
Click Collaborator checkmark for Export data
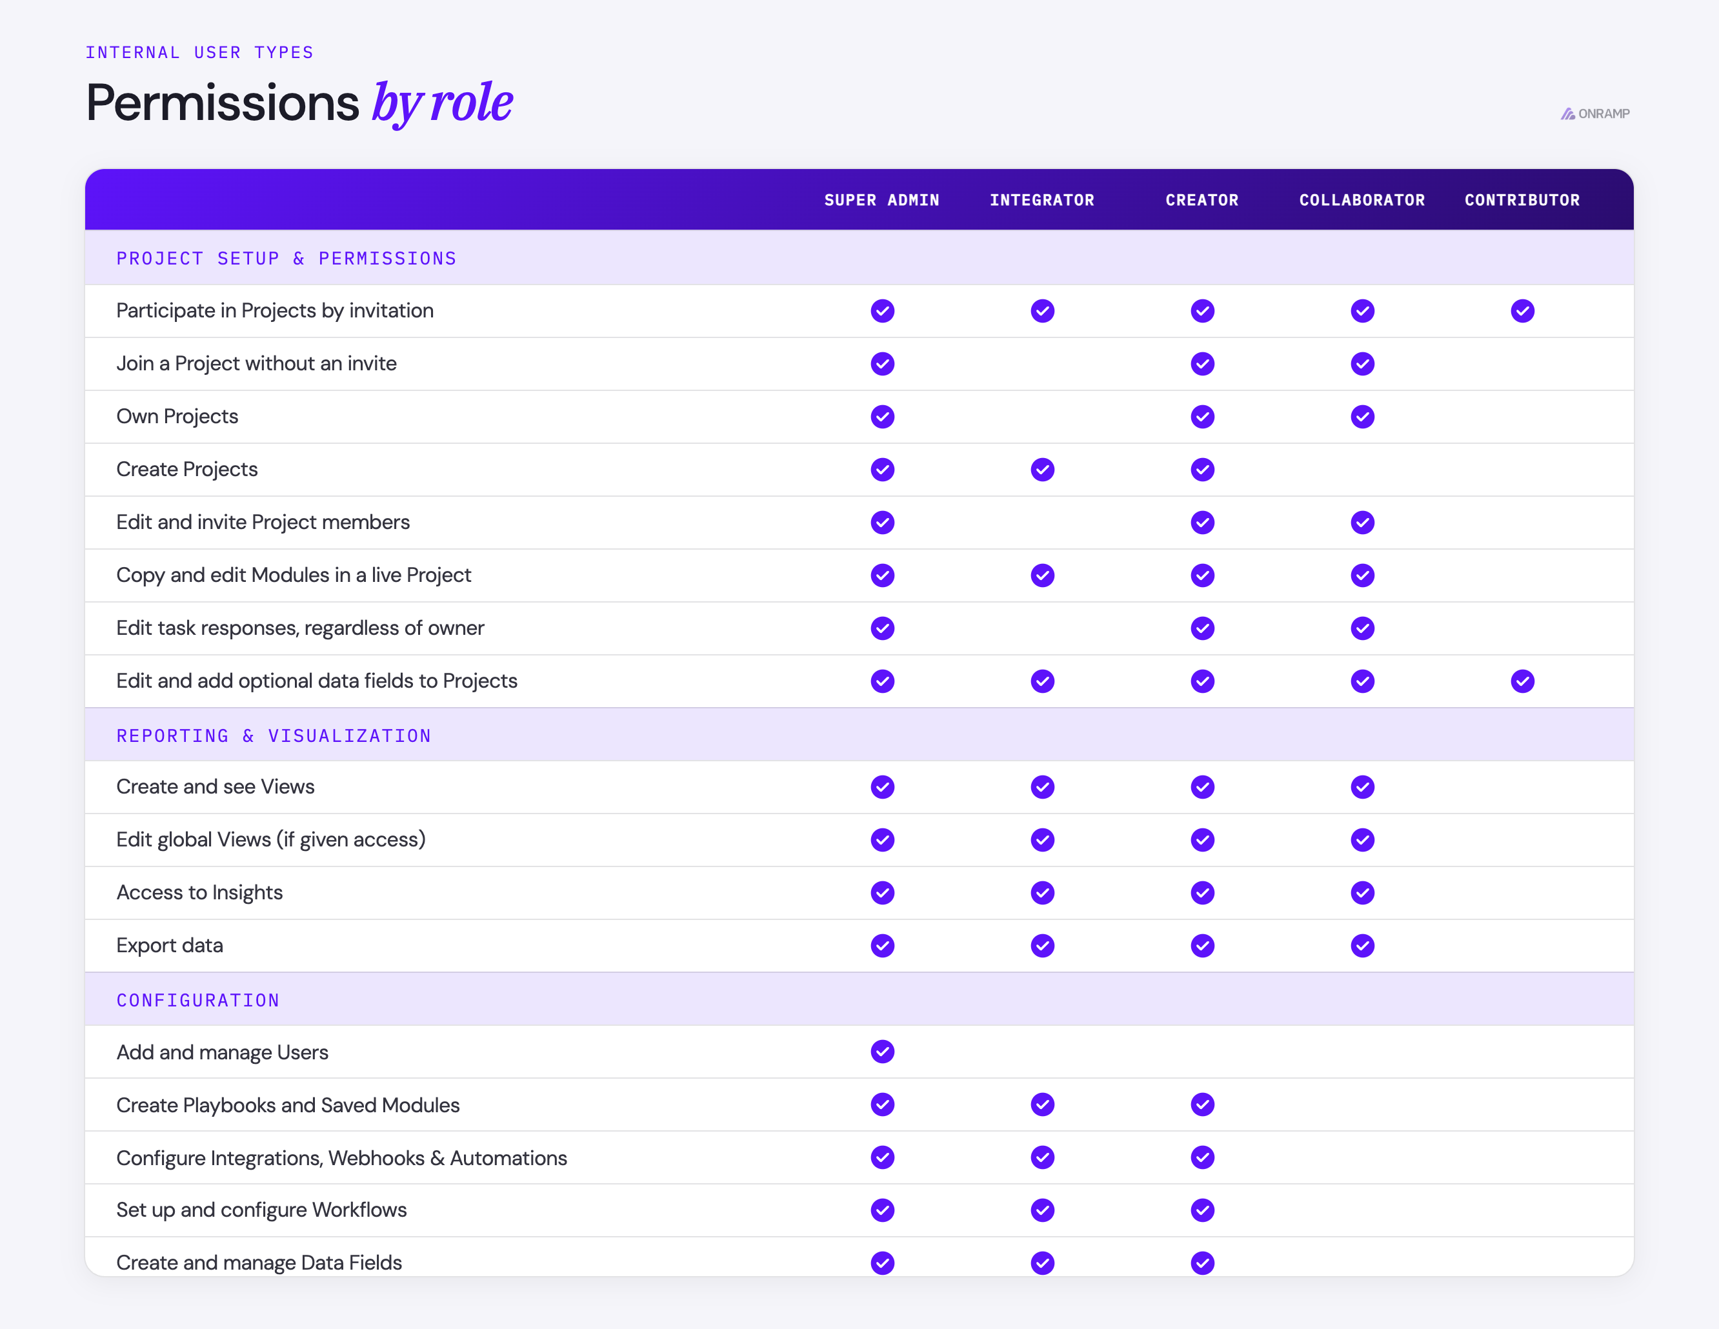point(1362,945)
